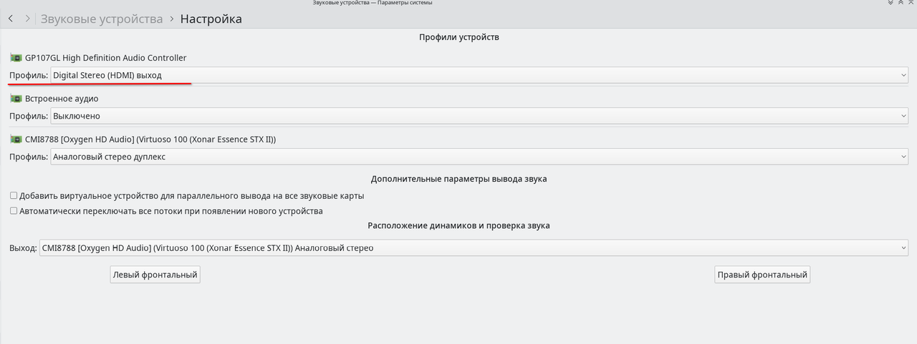Image resolution: width=917 pixels, height=344 pixels.
Task: Click the Встроенное аудио sound card icon
Action: coord(16,99)
